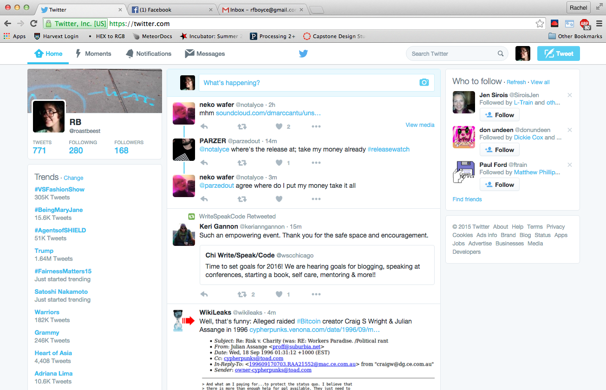This screenshot has height=390, width=606.
Task: Open the #VSFashionShow trend
Action: point(59,189)
